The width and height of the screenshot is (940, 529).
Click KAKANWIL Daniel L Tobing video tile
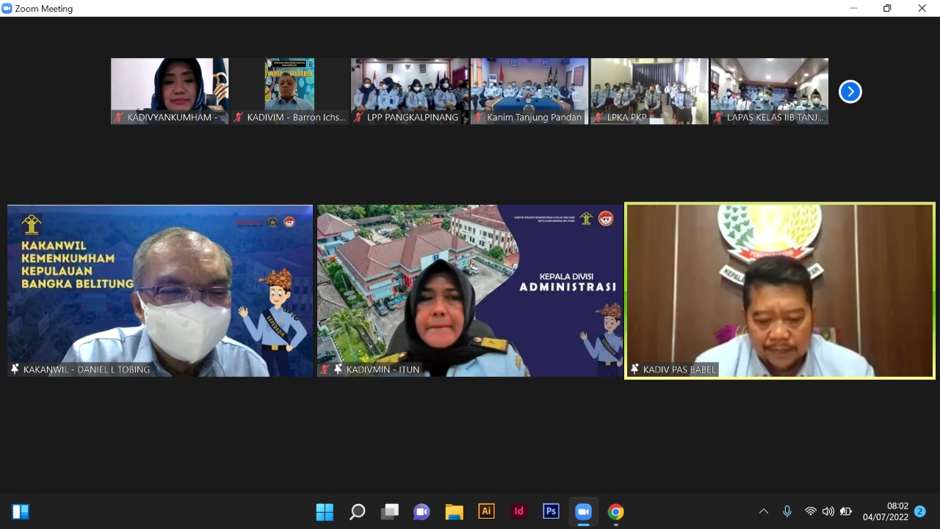(x=160, y=291)
